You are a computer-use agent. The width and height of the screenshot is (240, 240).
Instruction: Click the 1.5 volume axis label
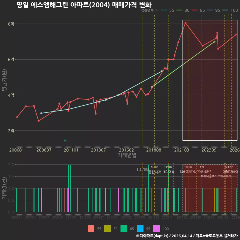point(11,176)
